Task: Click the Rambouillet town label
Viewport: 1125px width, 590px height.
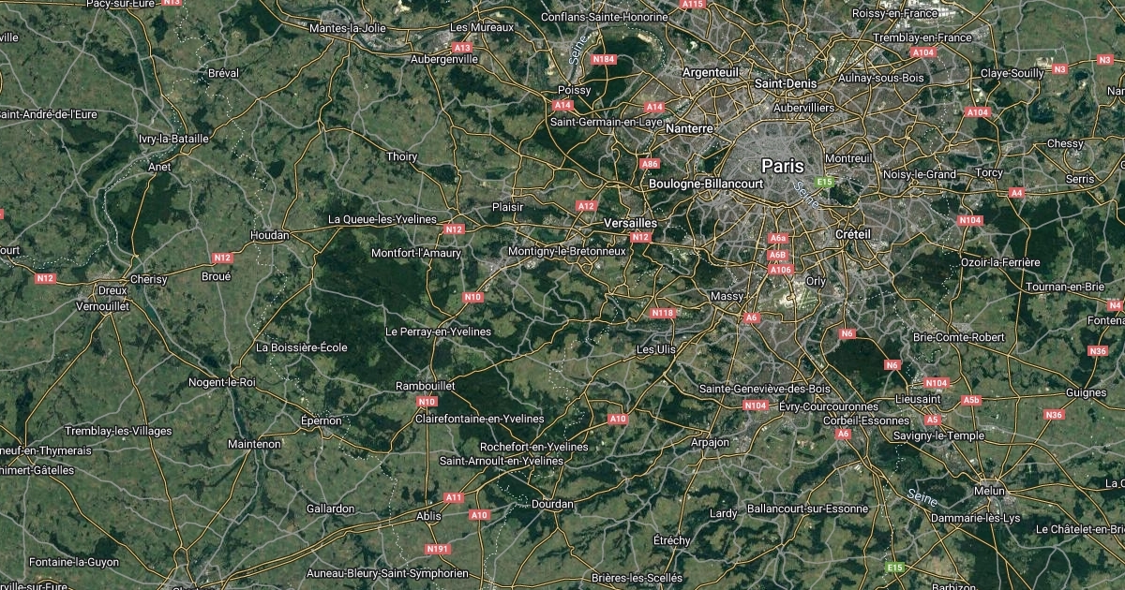Action: 426,386
